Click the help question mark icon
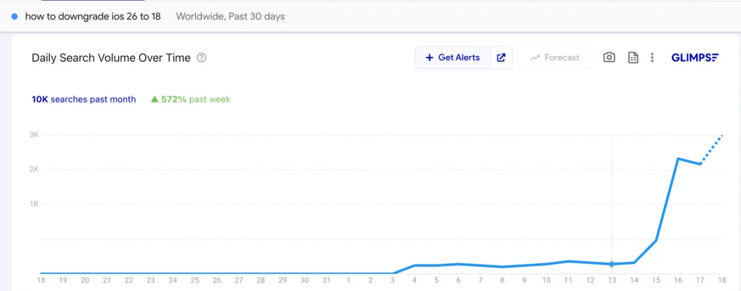 point(202,58)
